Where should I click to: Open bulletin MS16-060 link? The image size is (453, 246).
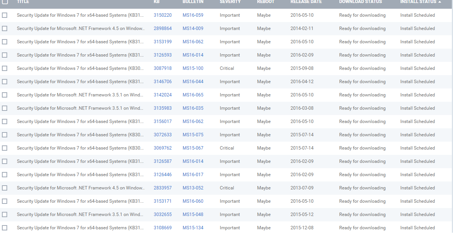tap(193, 201)
